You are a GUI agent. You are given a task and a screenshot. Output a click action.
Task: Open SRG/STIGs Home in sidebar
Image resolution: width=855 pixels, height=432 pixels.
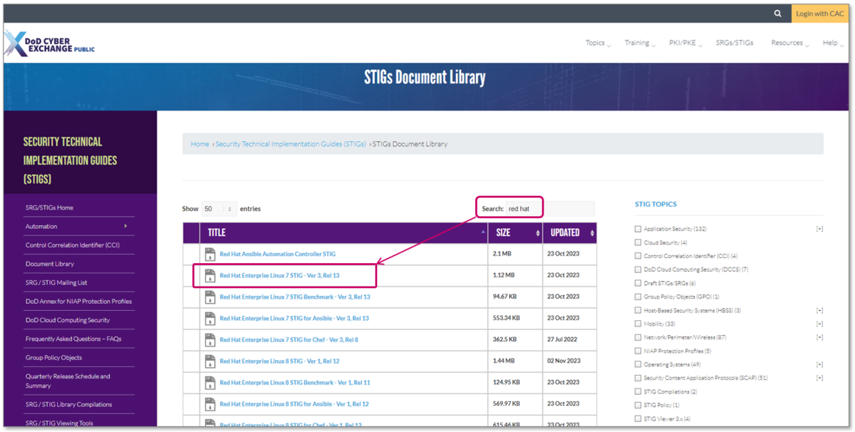coord(49,207)
